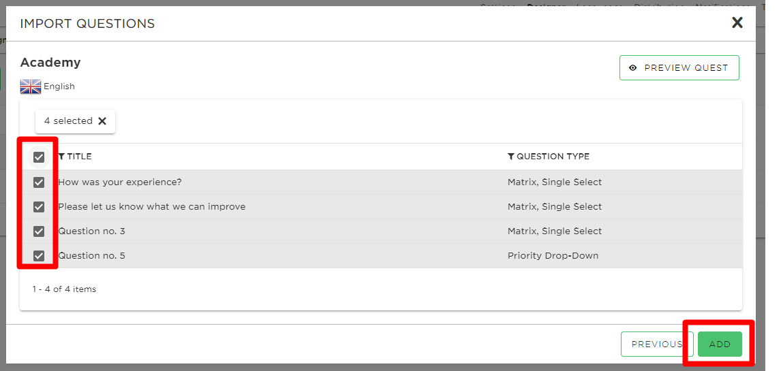This screenshot has height=371, width=781.
Task: Close the Import Questions dialog
Action: pyautogui.click(x=737, y=22)
